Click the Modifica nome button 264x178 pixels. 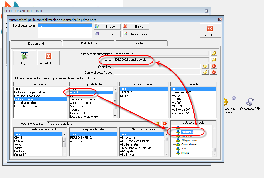point(136,34)
